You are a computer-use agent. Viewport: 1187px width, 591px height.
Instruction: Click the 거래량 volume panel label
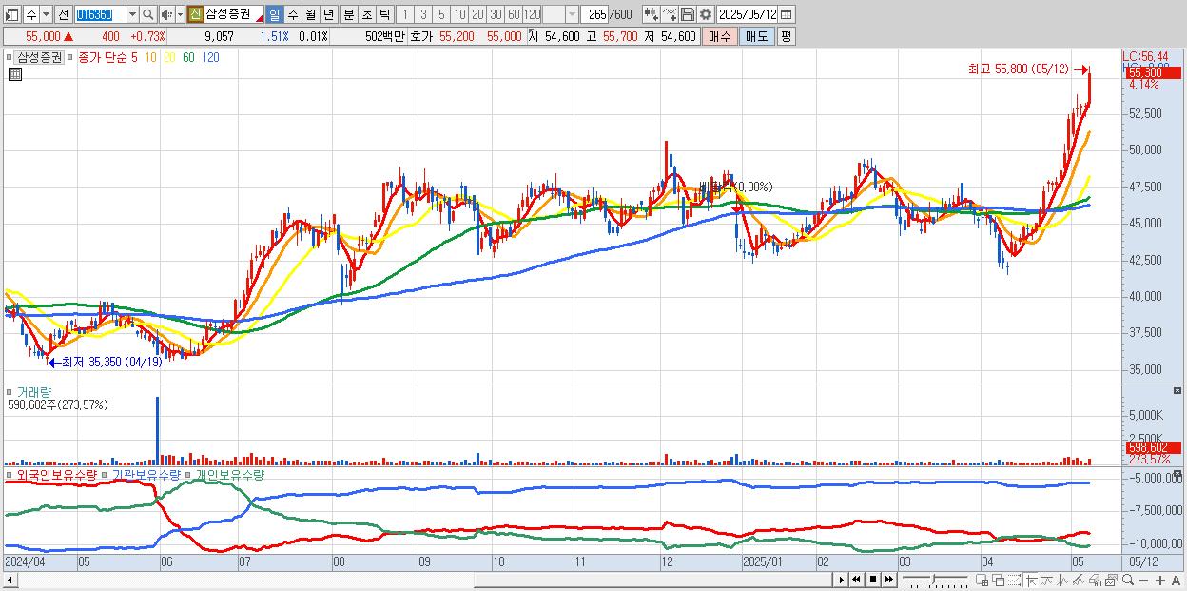click(33, 391)
